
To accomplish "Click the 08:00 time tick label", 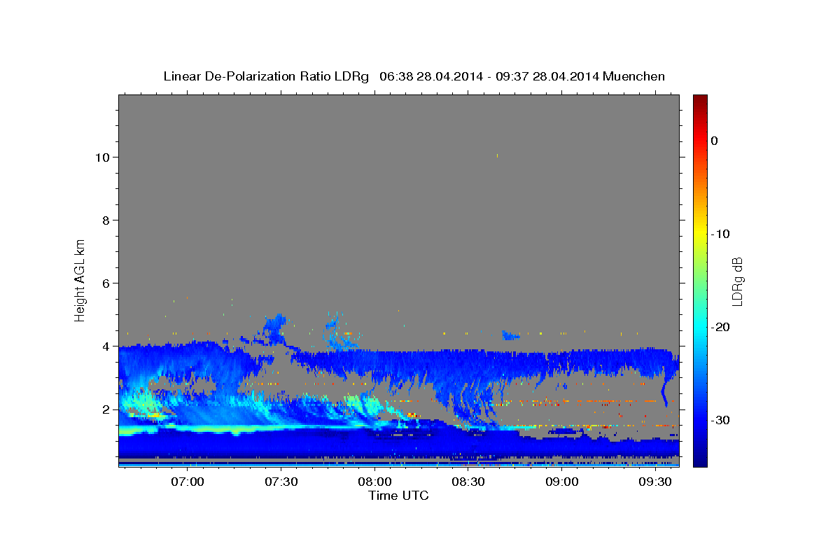I will [x=374, y=482].
